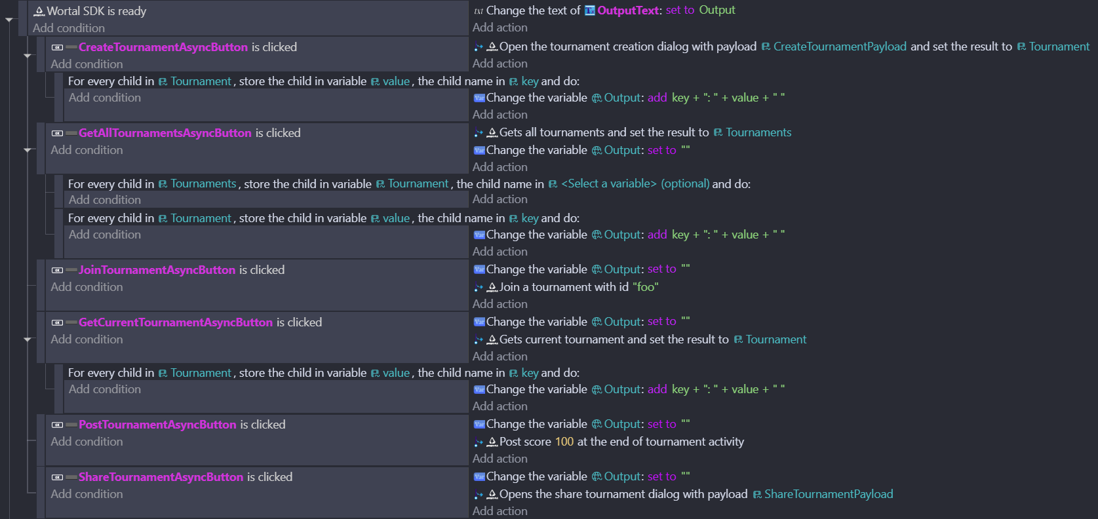Collapse the GetAllTournamentsAsyncButton event branch
1098x519 pixels.
[28, 149]
